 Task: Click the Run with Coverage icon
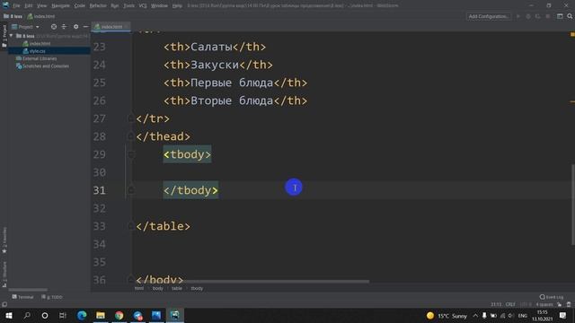[x=537, y=16]
